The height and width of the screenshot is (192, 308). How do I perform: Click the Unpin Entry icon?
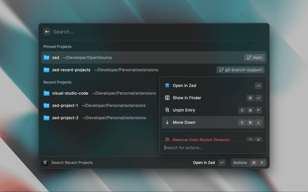[x=167, y=110]
